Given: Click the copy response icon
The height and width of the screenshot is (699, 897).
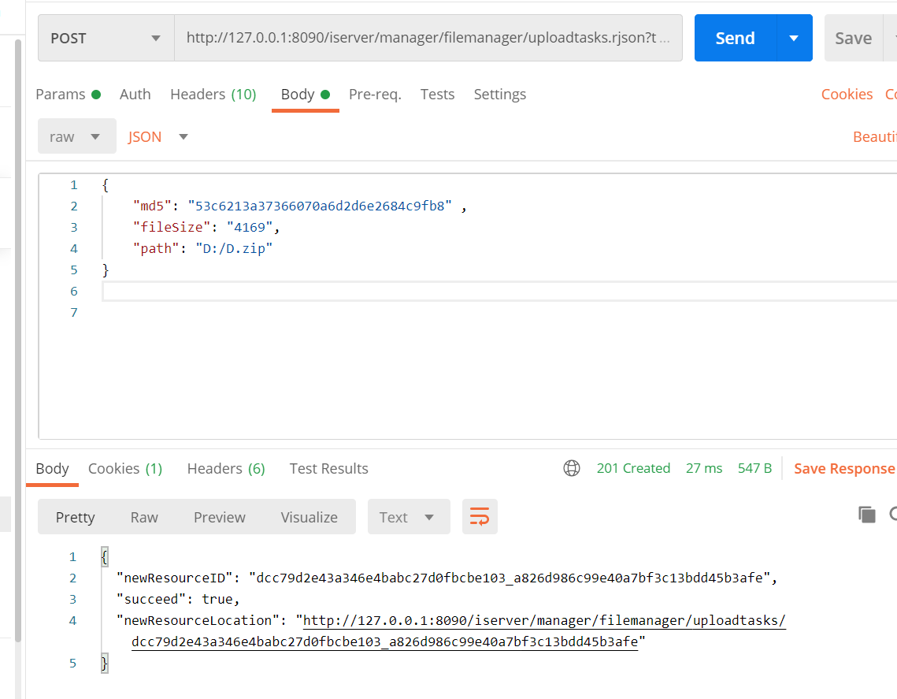Looking at the screenshot, I should (x=867, y=515).
